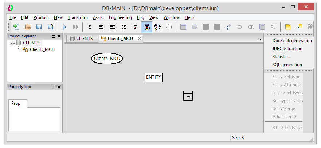
Task: Select the yellow note tool icon
Action: pos(288,27)
